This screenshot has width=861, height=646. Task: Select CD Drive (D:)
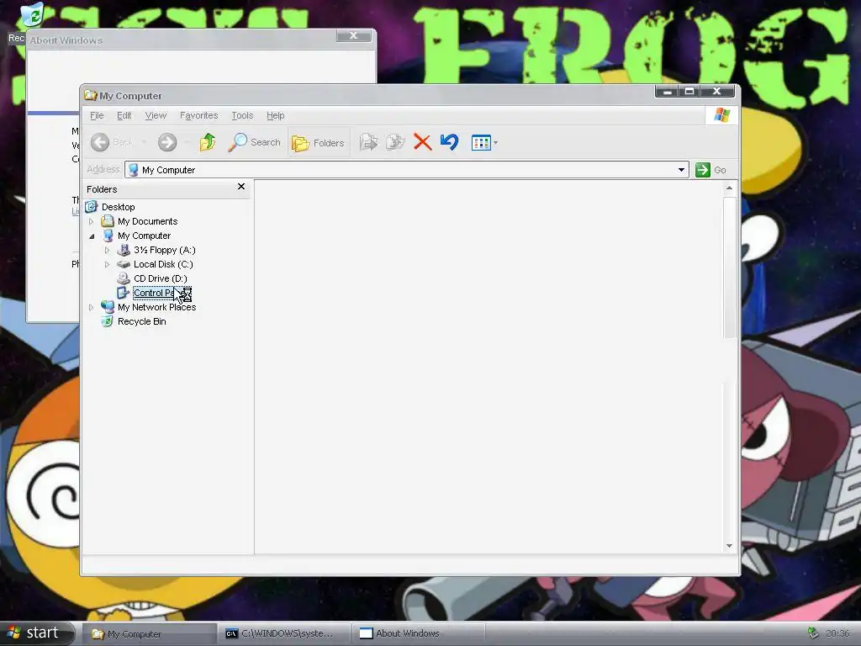[x=161, y=278]
